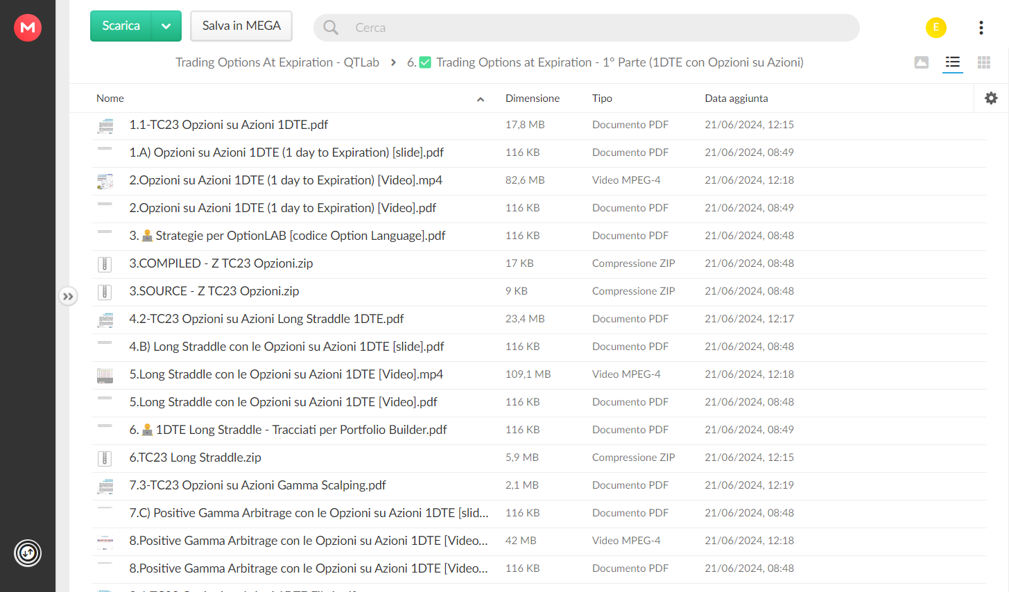Open the transfers icon in sidebar
1009x592 pixels.
click(28, 553)
